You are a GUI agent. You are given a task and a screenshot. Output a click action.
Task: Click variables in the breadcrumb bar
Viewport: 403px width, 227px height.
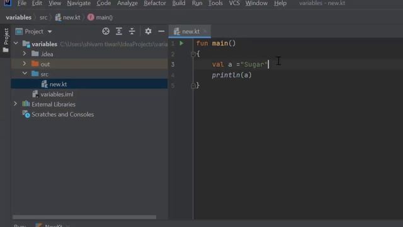tap(18, 18)
